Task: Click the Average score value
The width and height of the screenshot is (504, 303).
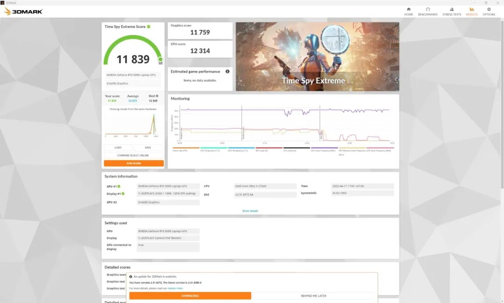Action: [133, 101]
